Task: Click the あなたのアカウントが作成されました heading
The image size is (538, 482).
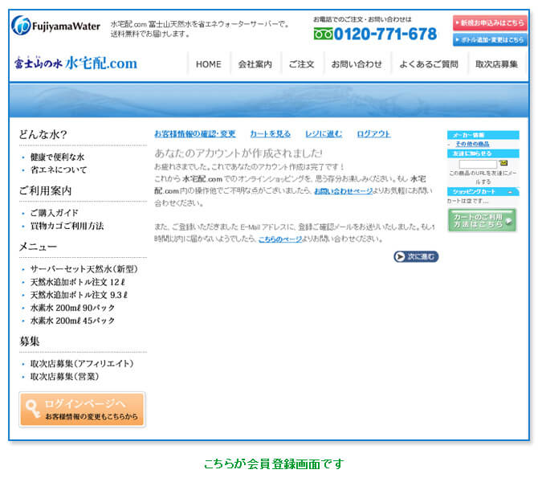Action: pos(238,153)
